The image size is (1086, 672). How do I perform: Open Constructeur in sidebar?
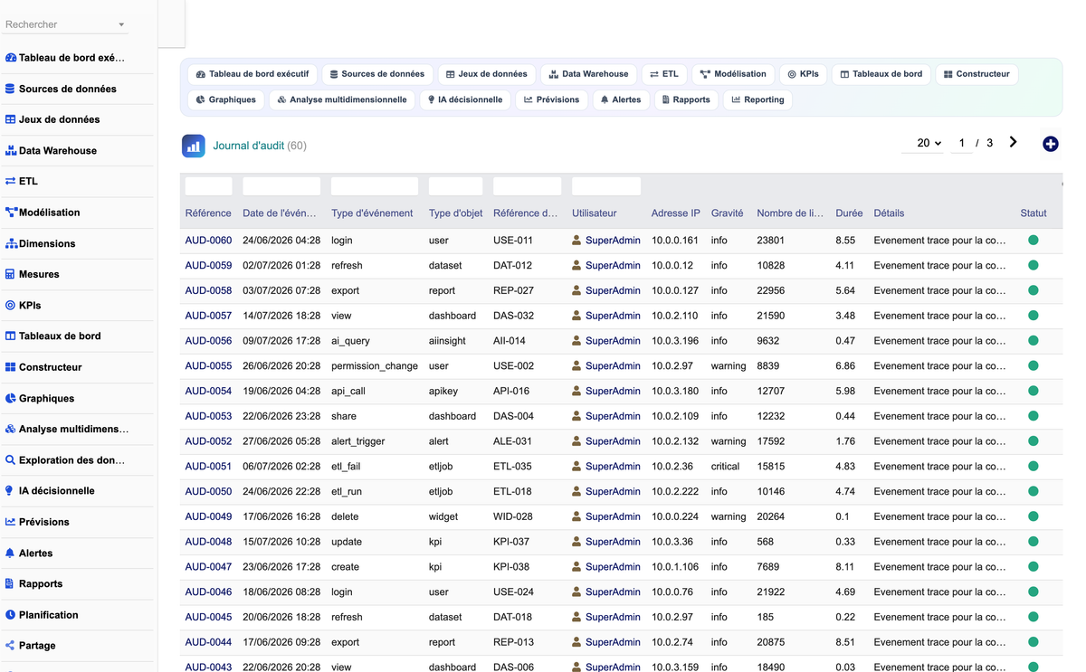click(43, 368)
